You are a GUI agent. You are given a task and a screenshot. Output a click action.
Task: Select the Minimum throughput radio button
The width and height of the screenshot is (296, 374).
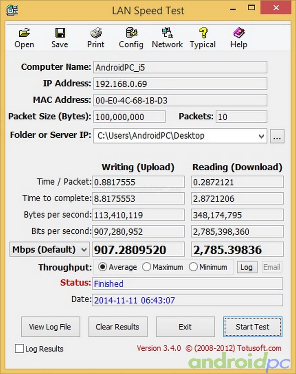[x=193, y=267]
